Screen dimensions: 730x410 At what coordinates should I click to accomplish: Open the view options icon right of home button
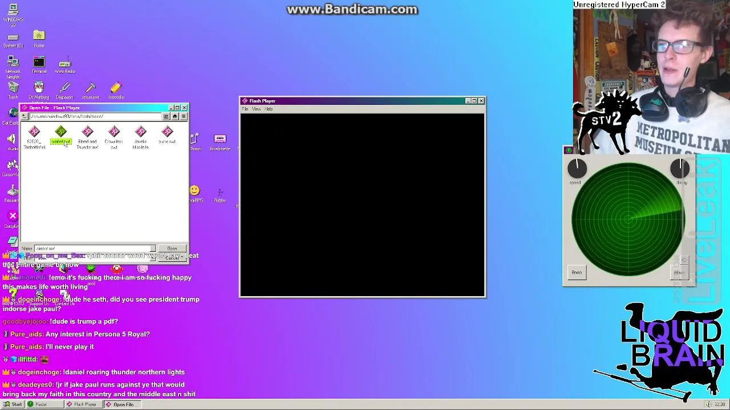(x=183, y=117)
